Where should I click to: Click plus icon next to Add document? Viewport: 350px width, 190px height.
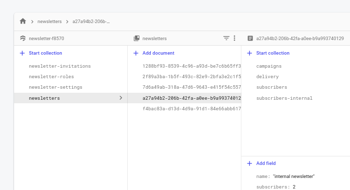[x=136, y=53]
